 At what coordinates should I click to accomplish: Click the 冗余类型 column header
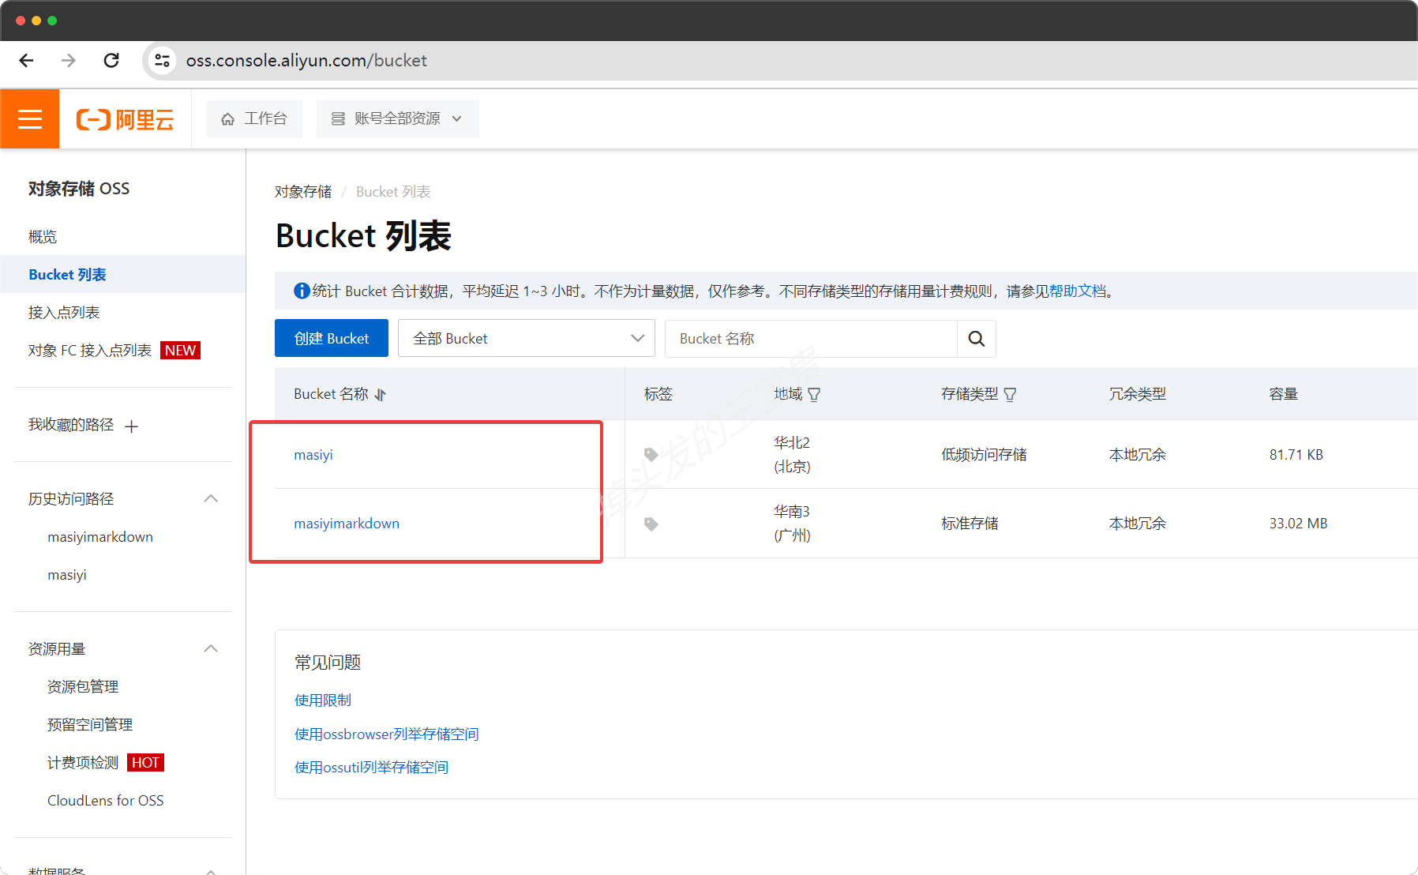pos(1138,394)
